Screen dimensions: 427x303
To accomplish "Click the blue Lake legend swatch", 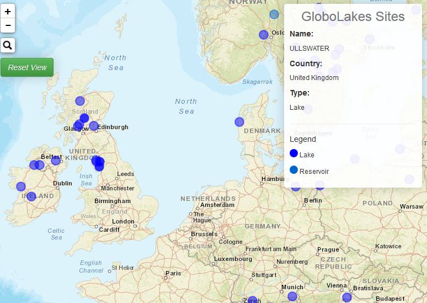I will point(293,153).
